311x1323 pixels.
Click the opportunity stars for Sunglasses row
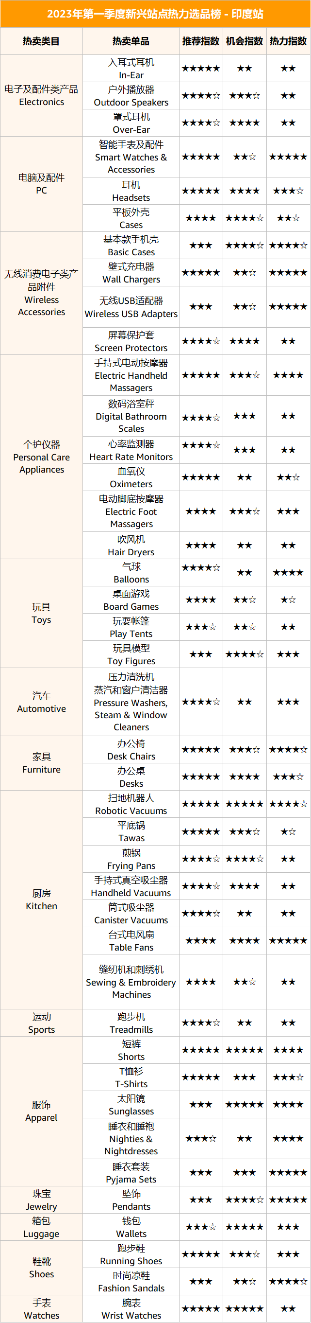(245, 1104)
